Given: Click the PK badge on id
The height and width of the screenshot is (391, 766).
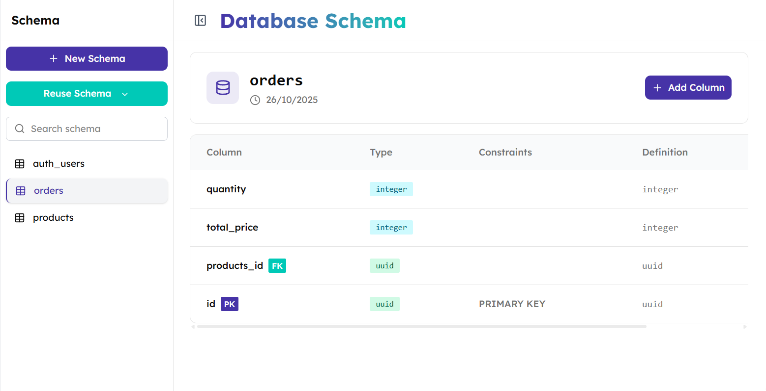Looking at the screenshot, I should [x=230, y=304].
